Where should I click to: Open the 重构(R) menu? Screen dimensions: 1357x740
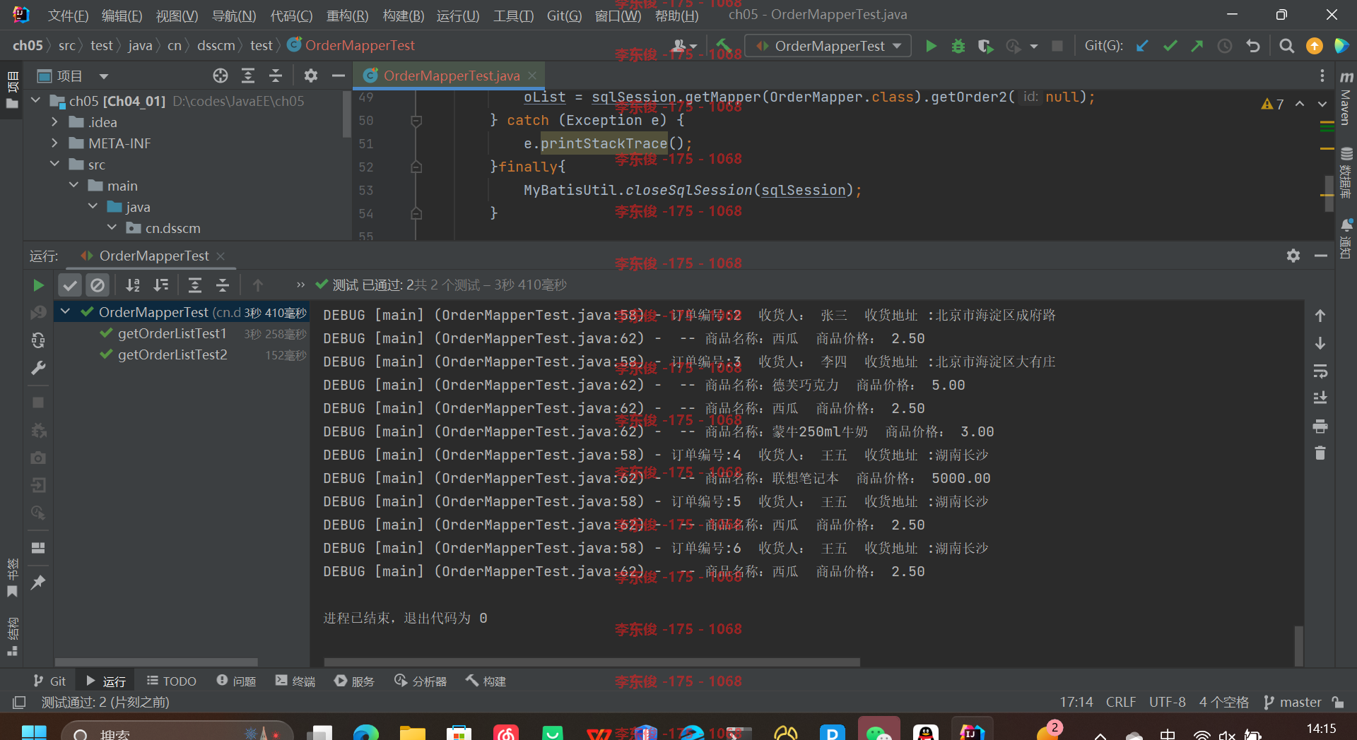[347, 16]
